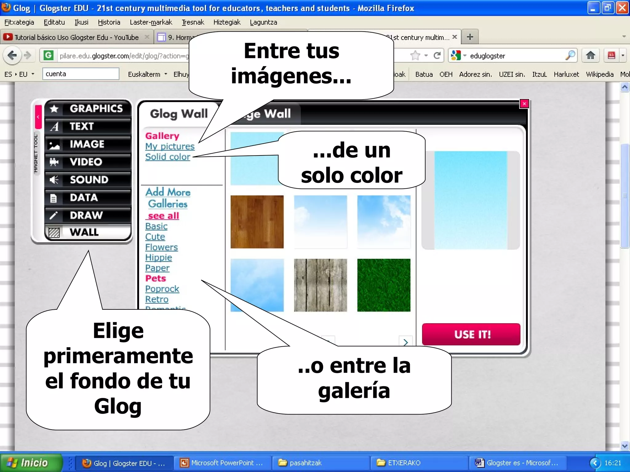This screenshot has width=630, height=472.
Task: Select the DRAW tool
Action: click(88, 215)
